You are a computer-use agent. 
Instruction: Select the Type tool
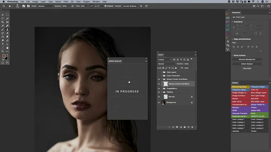click(3, 44)
